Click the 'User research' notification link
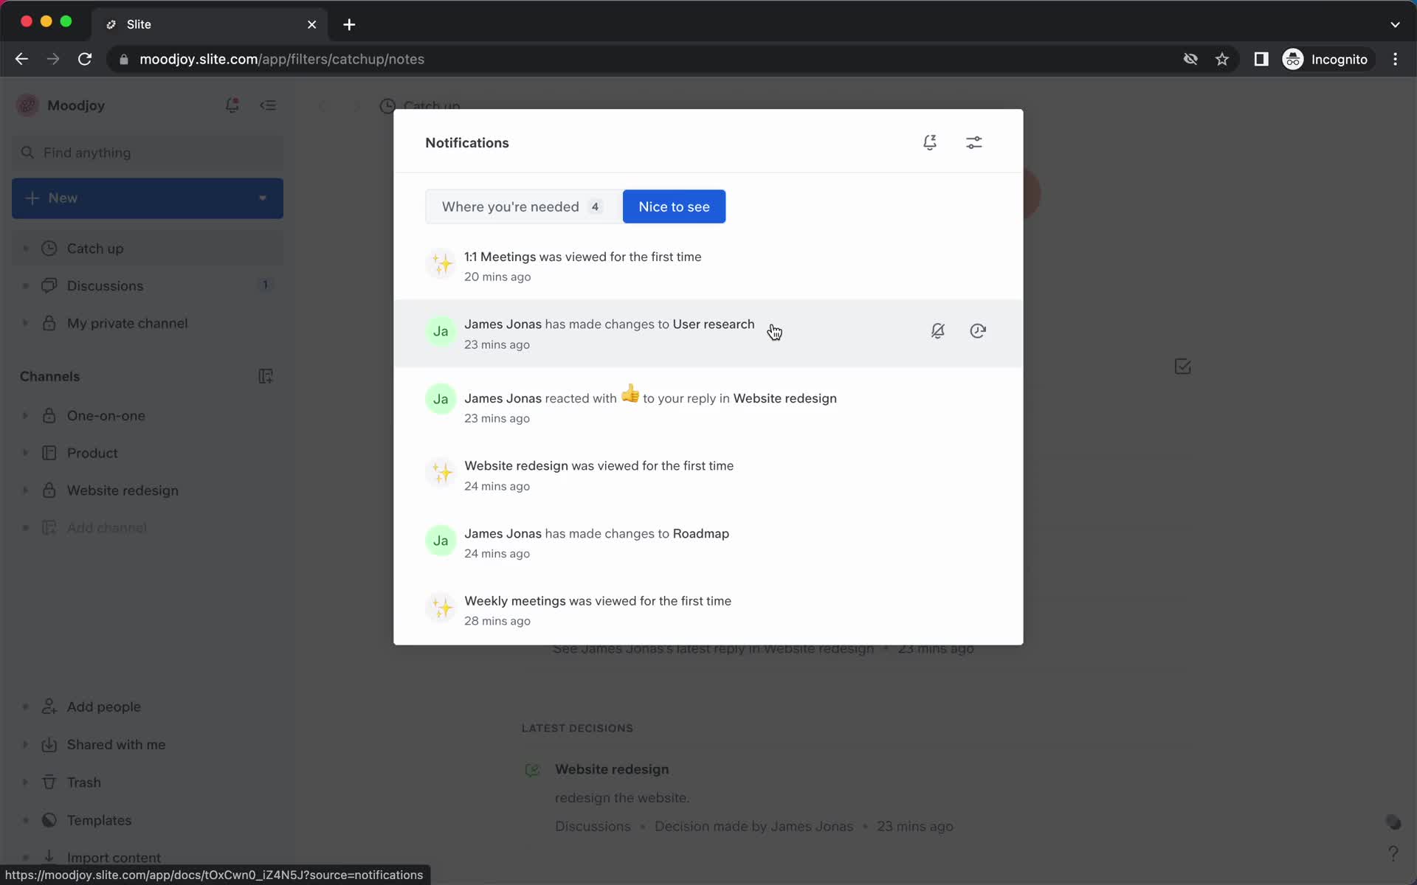This screenshot has width=1417, height=885. coord(713,323)
